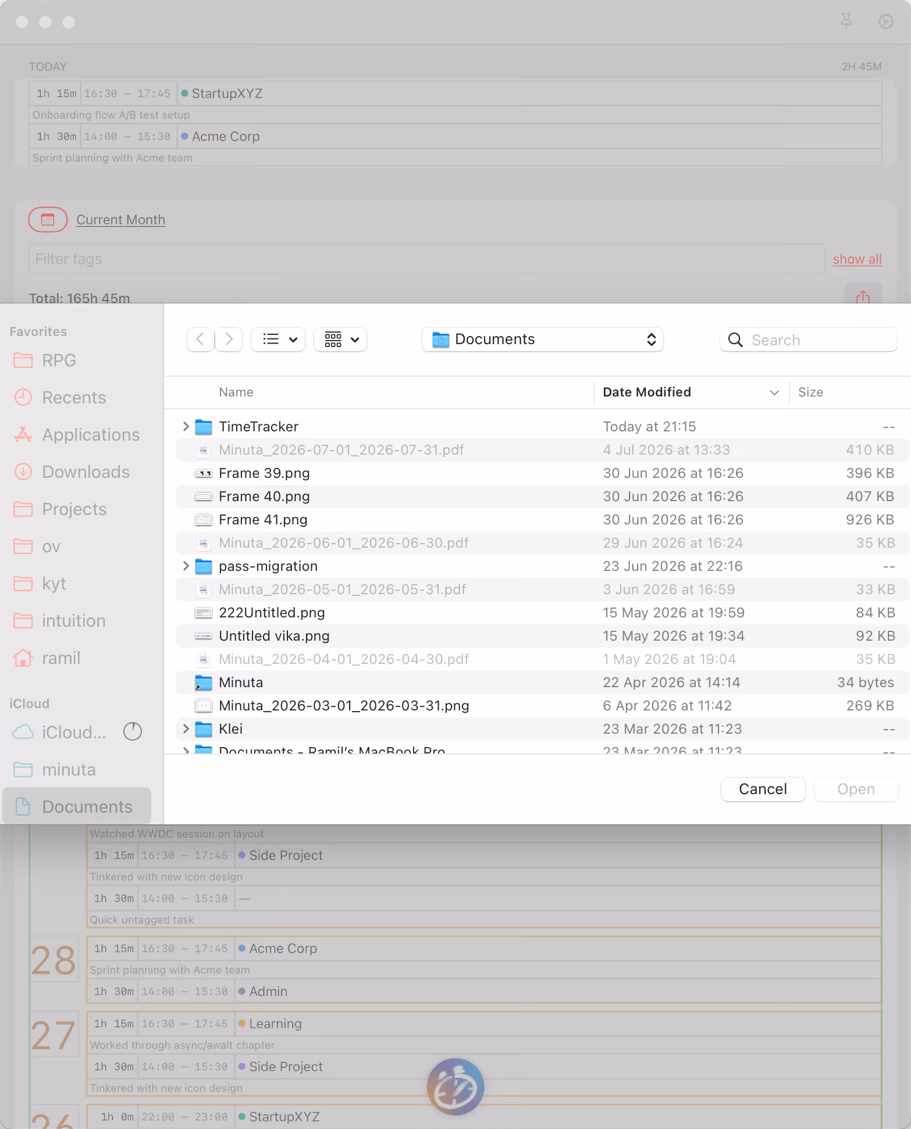Select the ov folder in sidebar
Viewport: 911px width, 1129px height.
coord(77,546)
